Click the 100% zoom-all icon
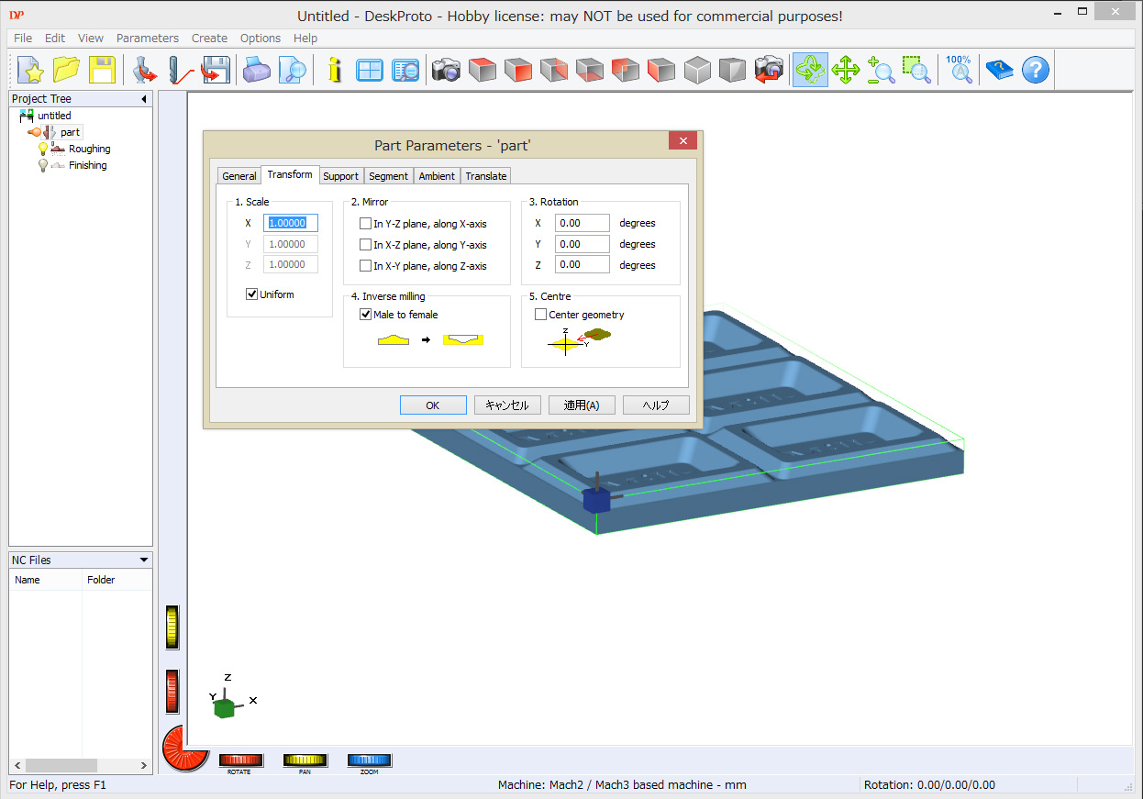1143x799 pixels. click(x=960, y=70)
